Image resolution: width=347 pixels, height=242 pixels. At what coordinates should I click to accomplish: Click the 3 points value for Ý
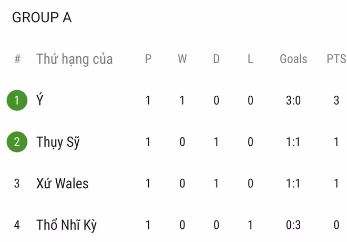(x=336, y=100)
